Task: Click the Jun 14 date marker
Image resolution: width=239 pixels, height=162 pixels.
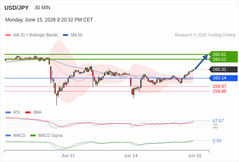Action: 130,156
